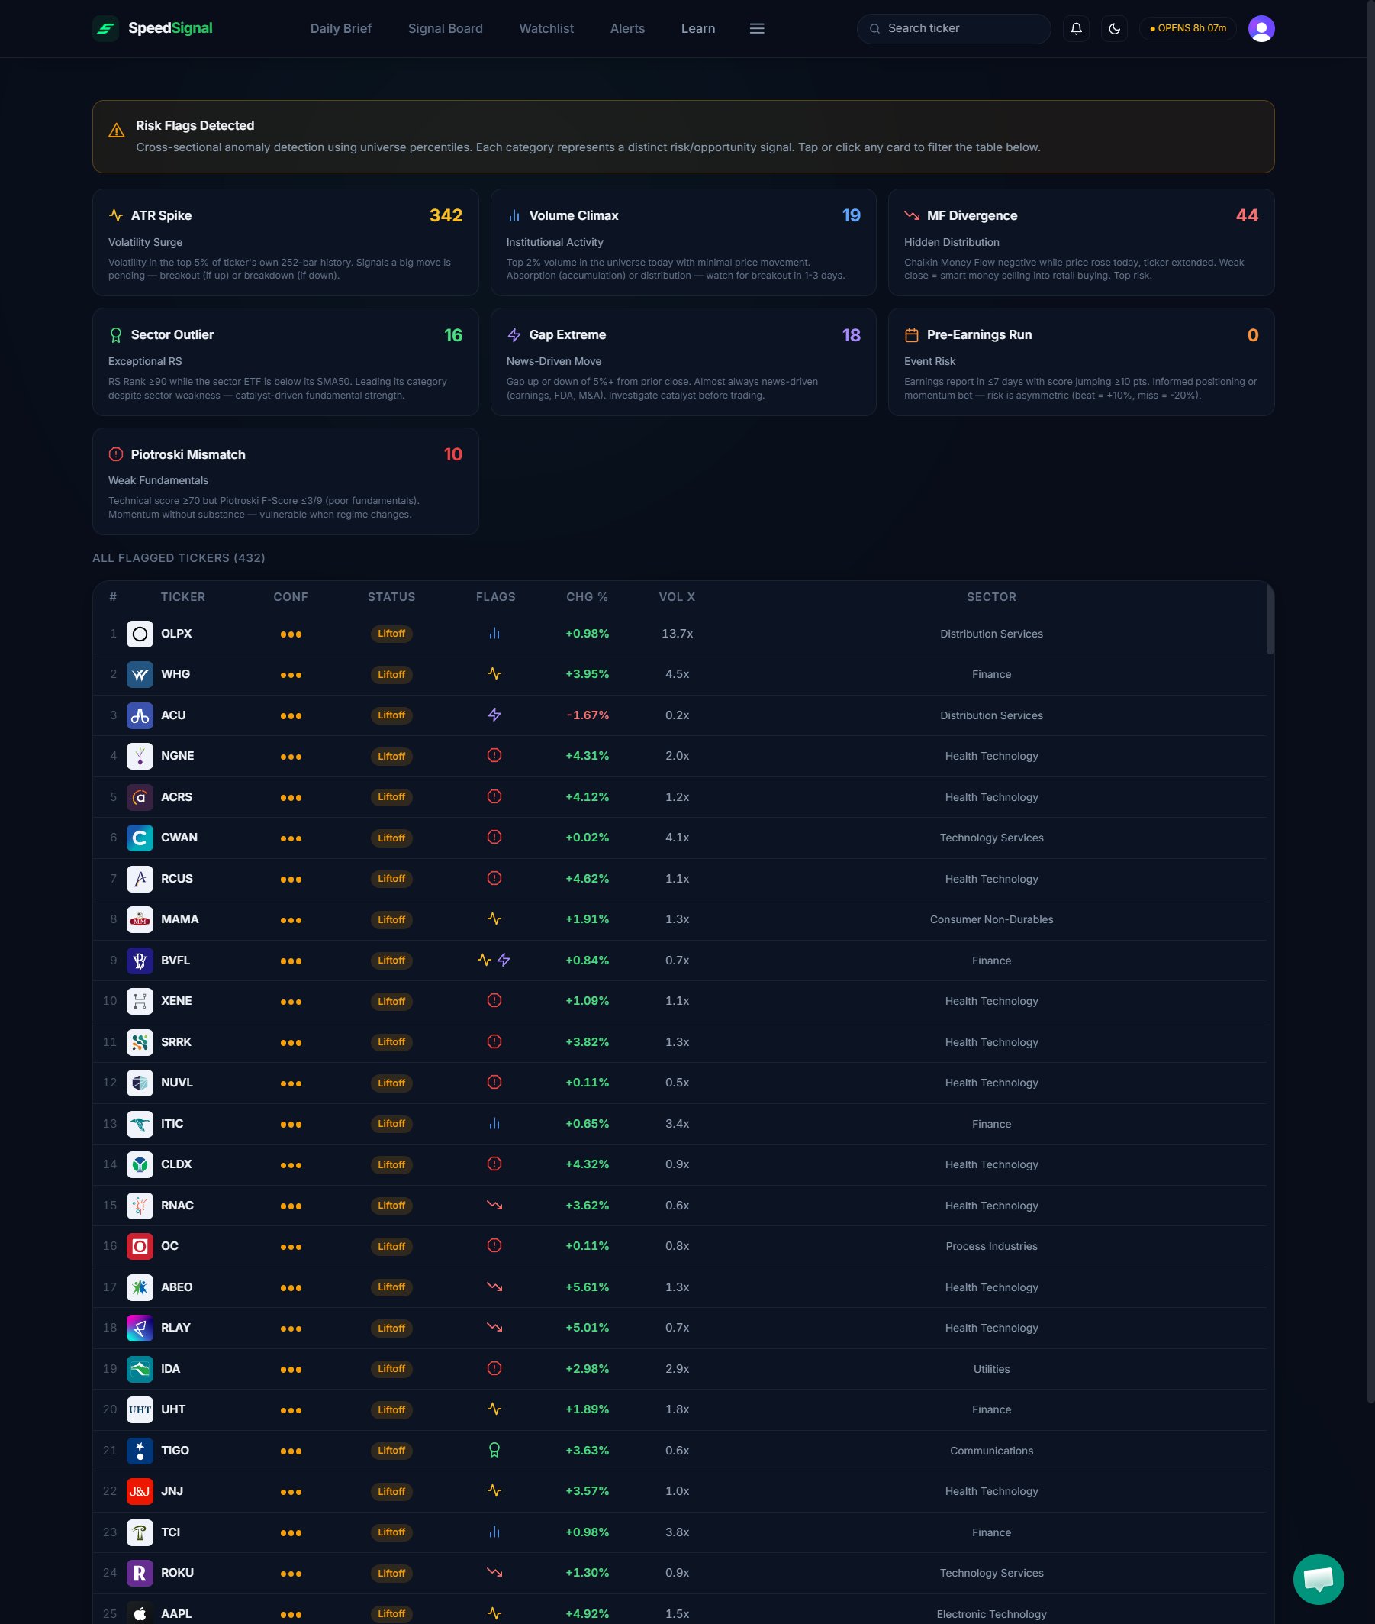
Task: Click volume climax flag icon for OLPX
Action: tap(494, 634)
